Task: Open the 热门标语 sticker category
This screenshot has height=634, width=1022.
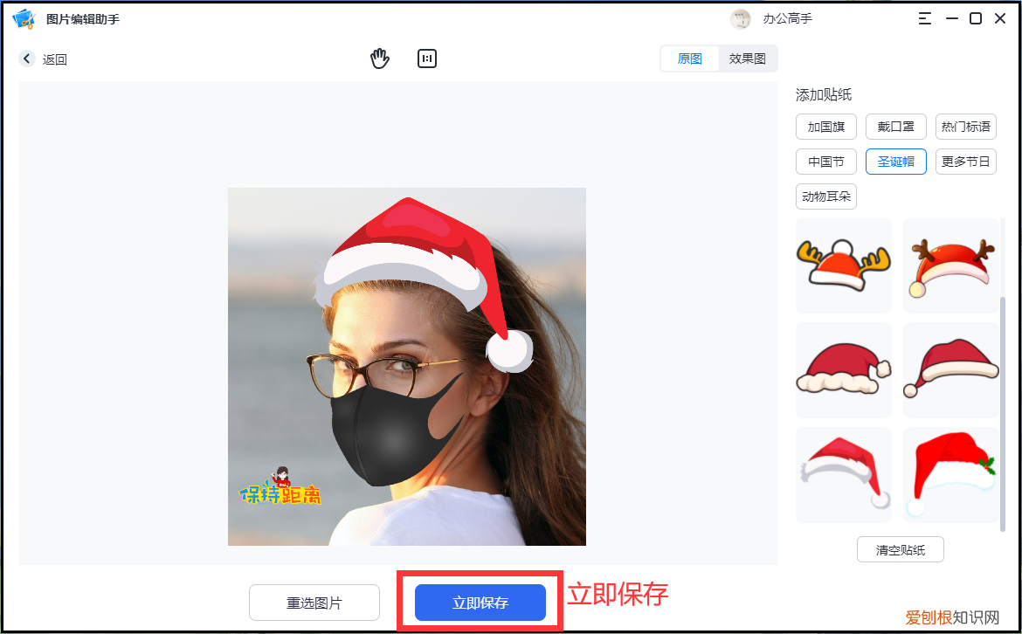Action: [x=965, y=126]
